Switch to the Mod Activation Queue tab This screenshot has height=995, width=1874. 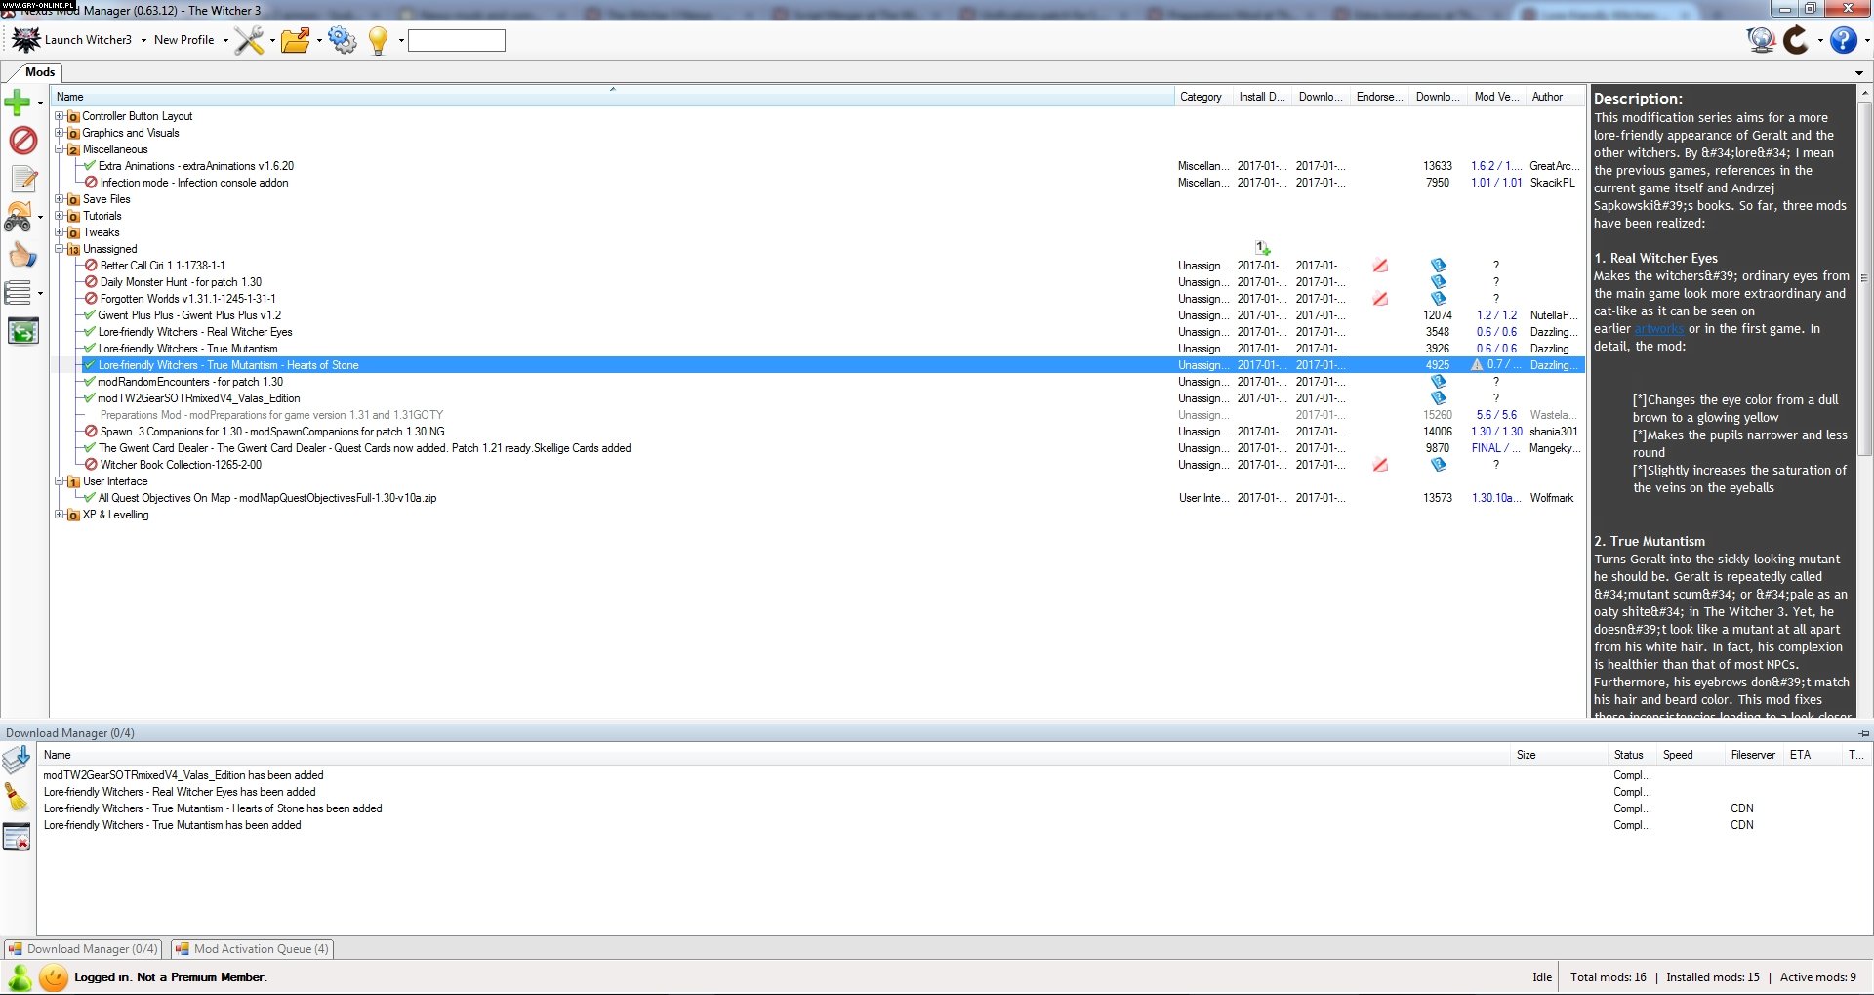tap(253, 949)
